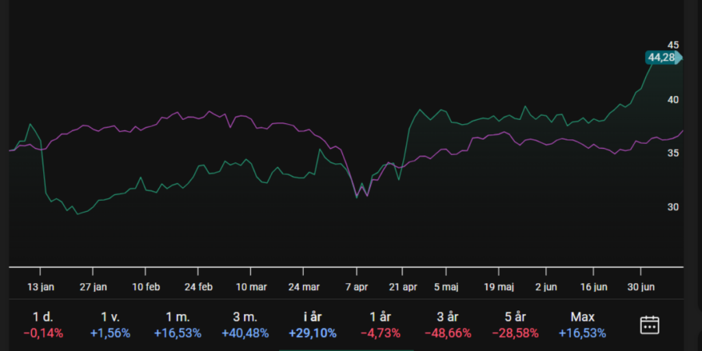Switch to the 1 v. period

tap(110, 325)
